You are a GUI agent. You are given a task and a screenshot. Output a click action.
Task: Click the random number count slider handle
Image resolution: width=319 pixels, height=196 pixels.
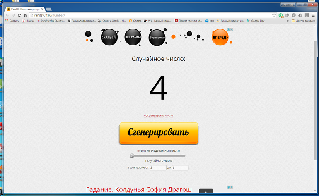tap(132, 156)
